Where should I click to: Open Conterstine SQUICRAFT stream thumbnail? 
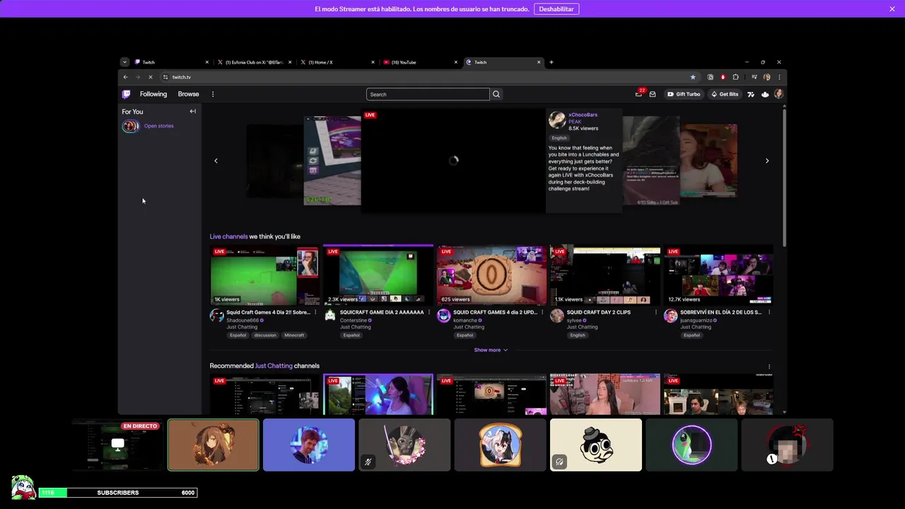(x=378, y=276)
